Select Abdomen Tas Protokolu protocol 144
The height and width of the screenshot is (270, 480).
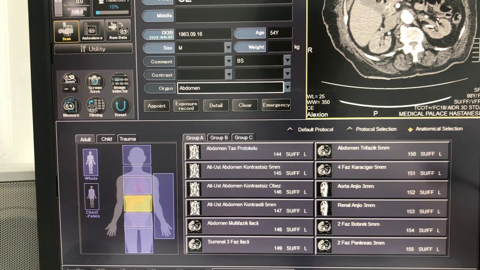pyautogui.click(x=249, y=151)
